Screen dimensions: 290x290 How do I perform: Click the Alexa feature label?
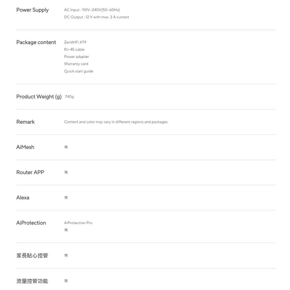[x=23, y=197]
